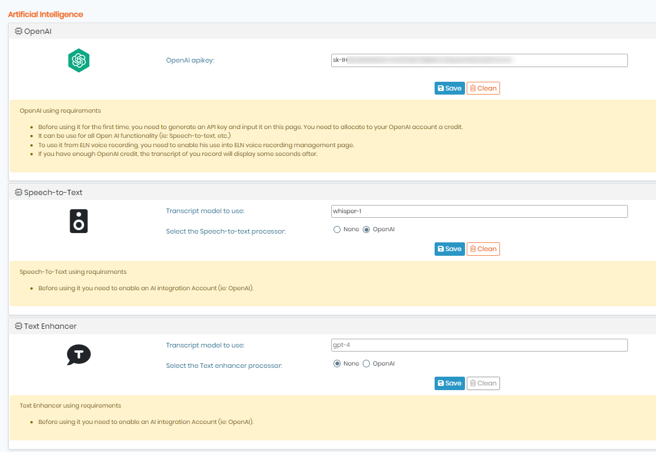Select None for Speech-to-text processor

pyautogui.click(x=337, y=230)
